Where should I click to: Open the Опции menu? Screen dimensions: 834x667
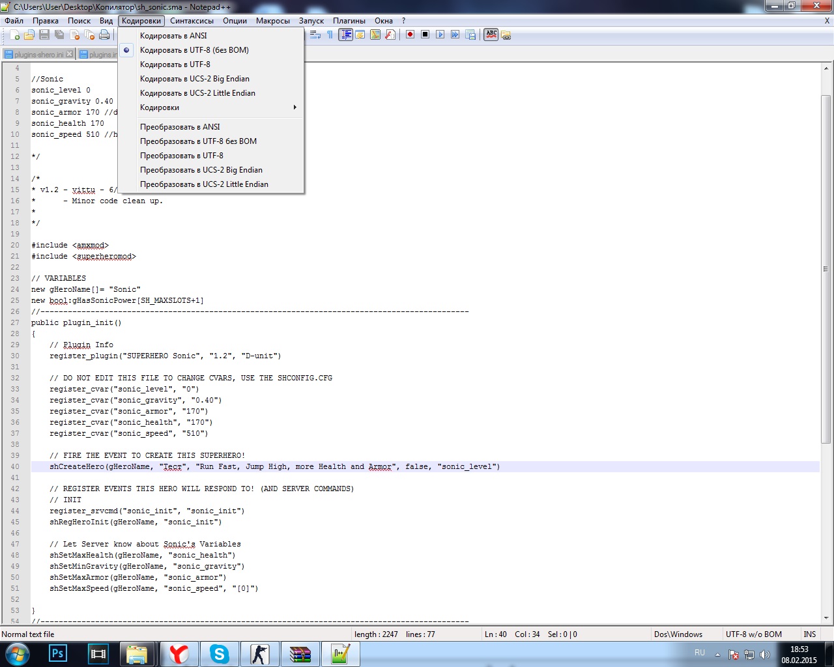pos(235,21)
